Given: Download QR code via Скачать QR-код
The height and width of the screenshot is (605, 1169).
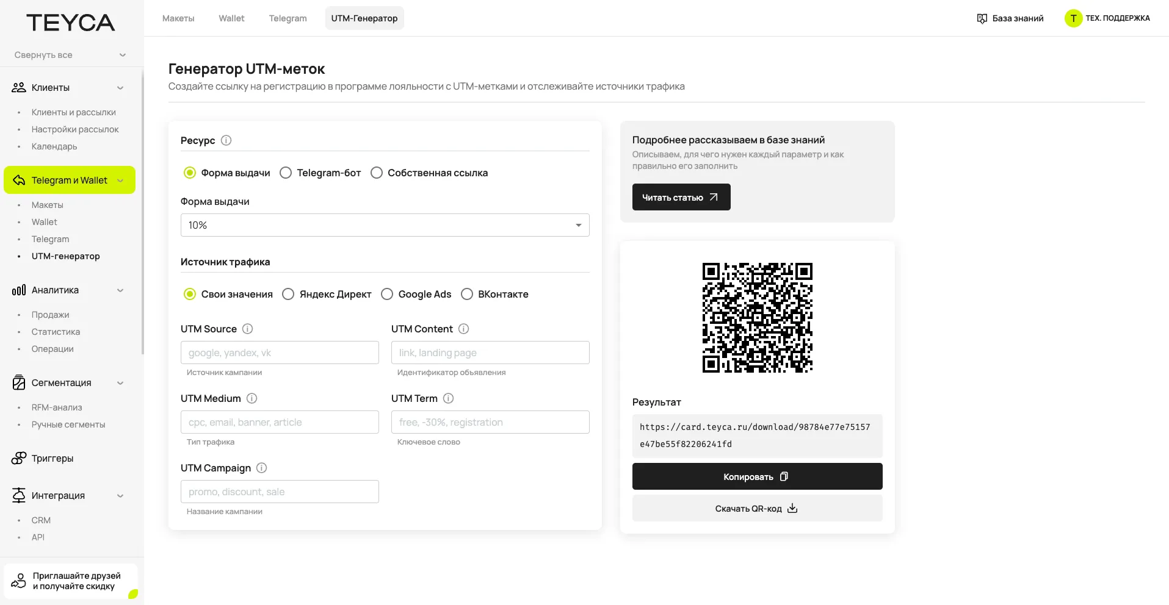Looking at the screenshot, I should coord(757,508).
